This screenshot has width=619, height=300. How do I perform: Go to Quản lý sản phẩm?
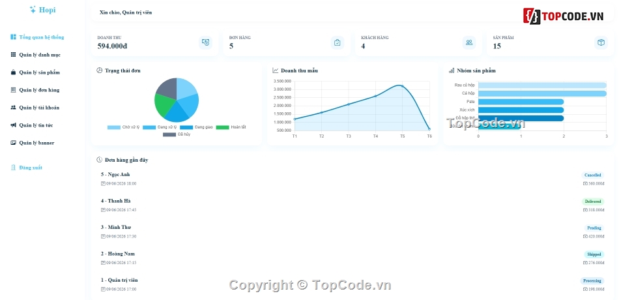pyautogui.click(x=35, y=72)
